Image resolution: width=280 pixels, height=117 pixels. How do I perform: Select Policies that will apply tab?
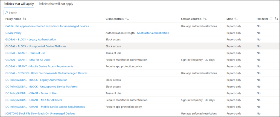point(19,4)
